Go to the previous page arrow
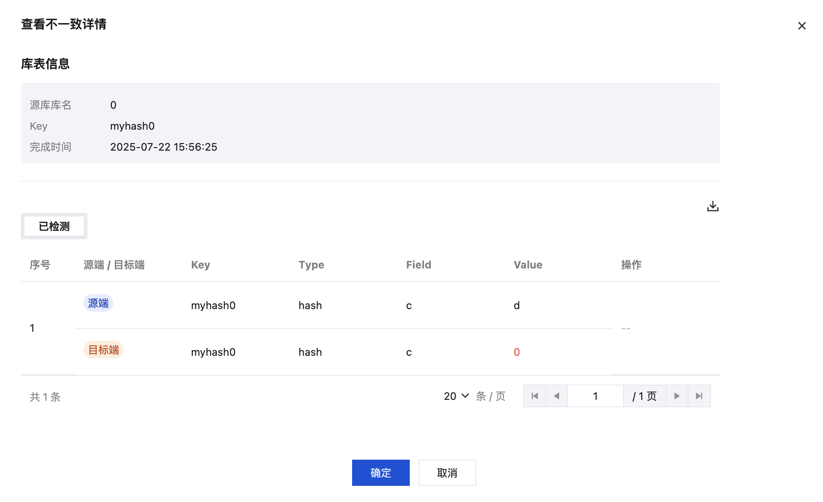Viewport: 823px width, 502px height. click(557, 396)
